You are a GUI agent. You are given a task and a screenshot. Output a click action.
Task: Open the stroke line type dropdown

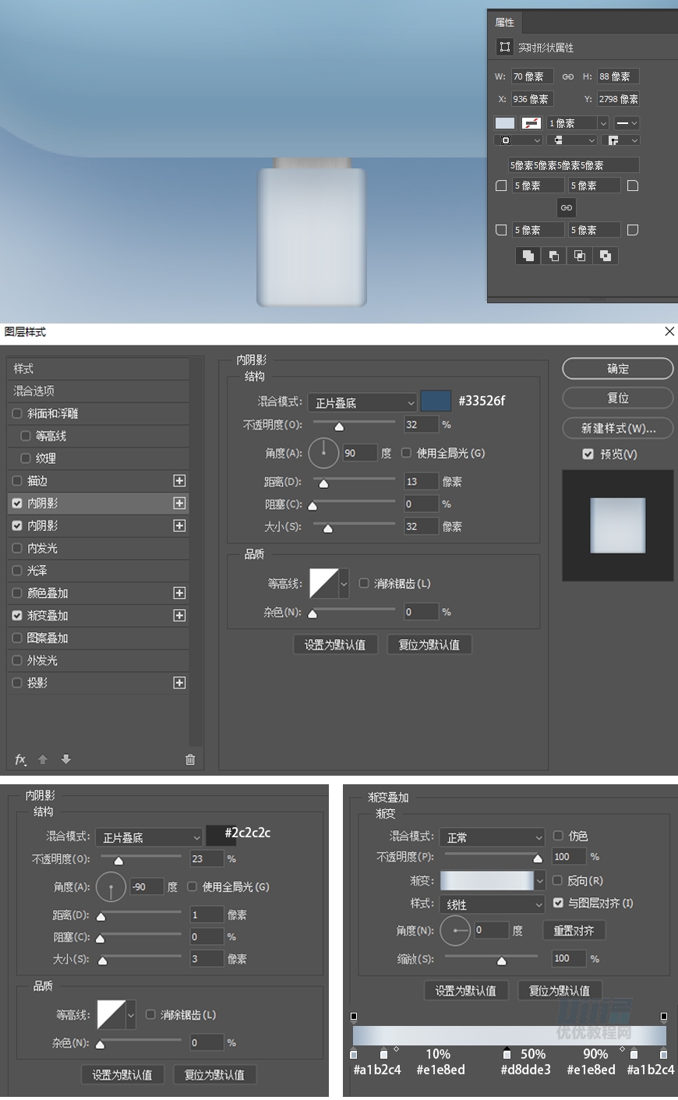tap(627, 123)
